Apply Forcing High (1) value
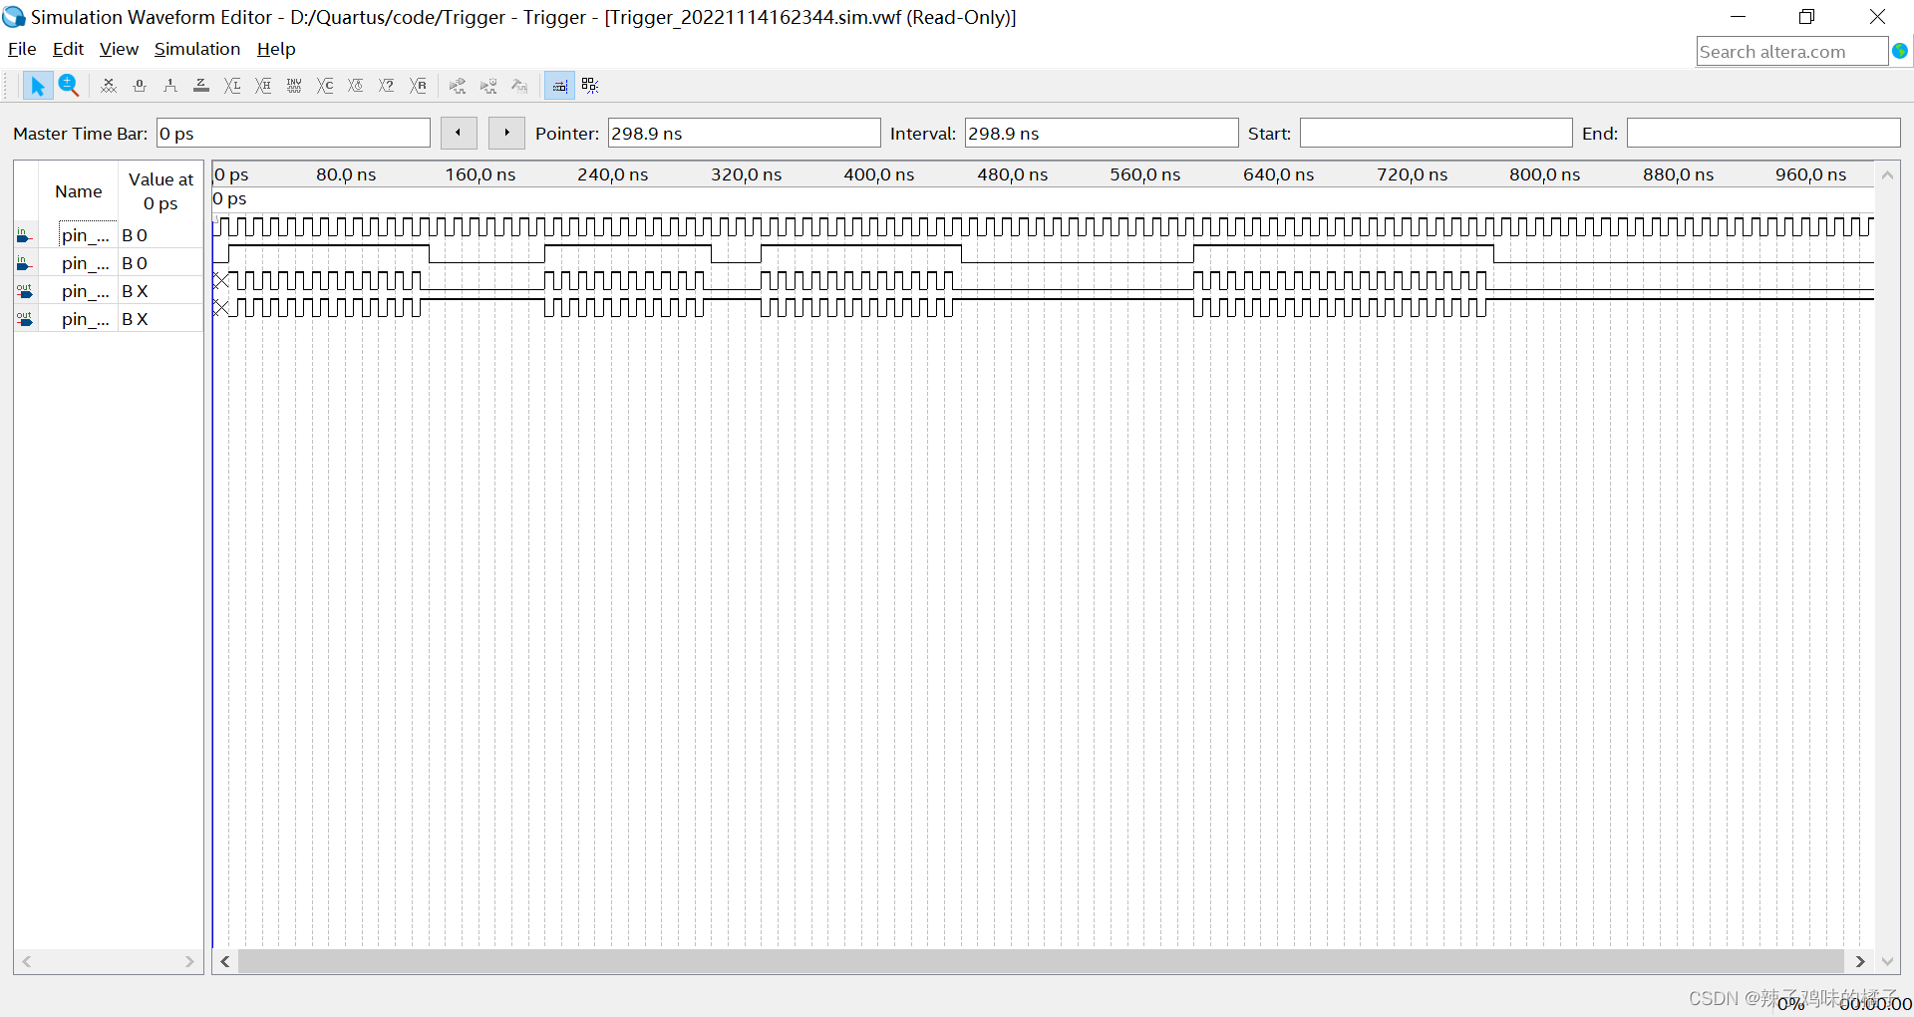This screenshot has width=1914, height=1017. click(170, 86)
